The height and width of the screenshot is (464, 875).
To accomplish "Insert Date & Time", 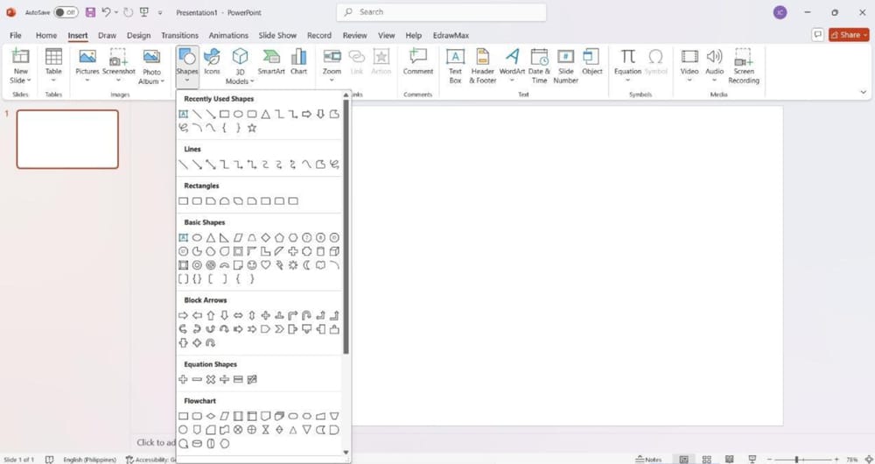I will [x=539, y=67].
